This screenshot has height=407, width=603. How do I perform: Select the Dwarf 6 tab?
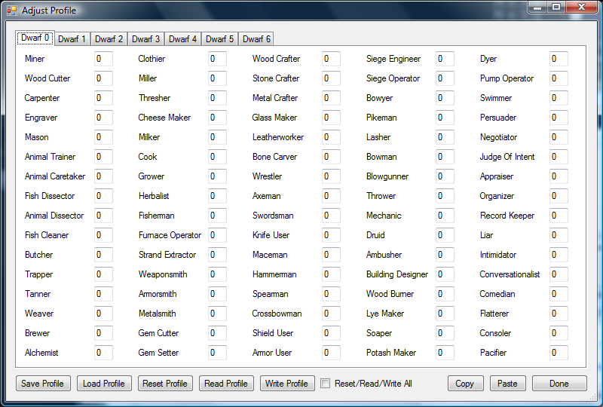point(256,39)
